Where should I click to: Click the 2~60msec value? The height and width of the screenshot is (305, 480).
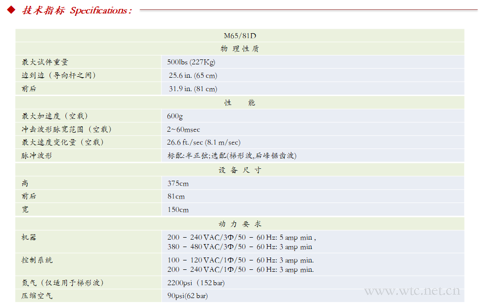click(x=183, y=129)
